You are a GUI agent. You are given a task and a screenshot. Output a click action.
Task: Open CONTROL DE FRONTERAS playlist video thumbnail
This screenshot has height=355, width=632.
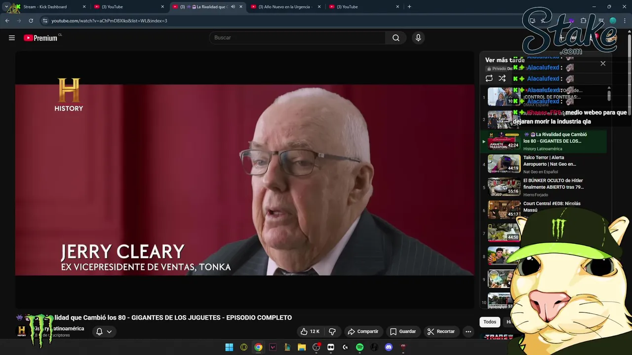504,97
